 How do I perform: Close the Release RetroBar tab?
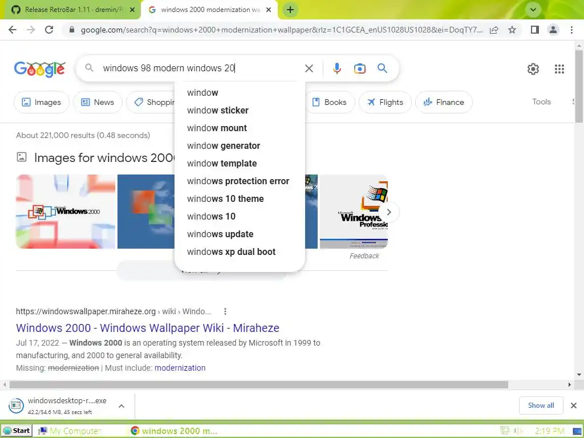[x=132, y=10]
